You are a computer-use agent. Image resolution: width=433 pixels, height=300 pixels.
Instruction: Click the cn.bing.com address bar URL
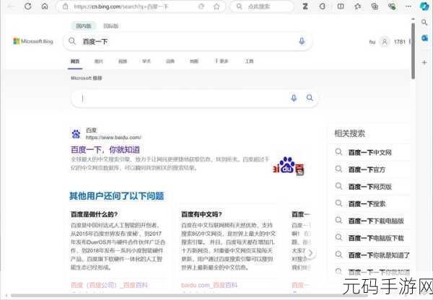(121, 6)
